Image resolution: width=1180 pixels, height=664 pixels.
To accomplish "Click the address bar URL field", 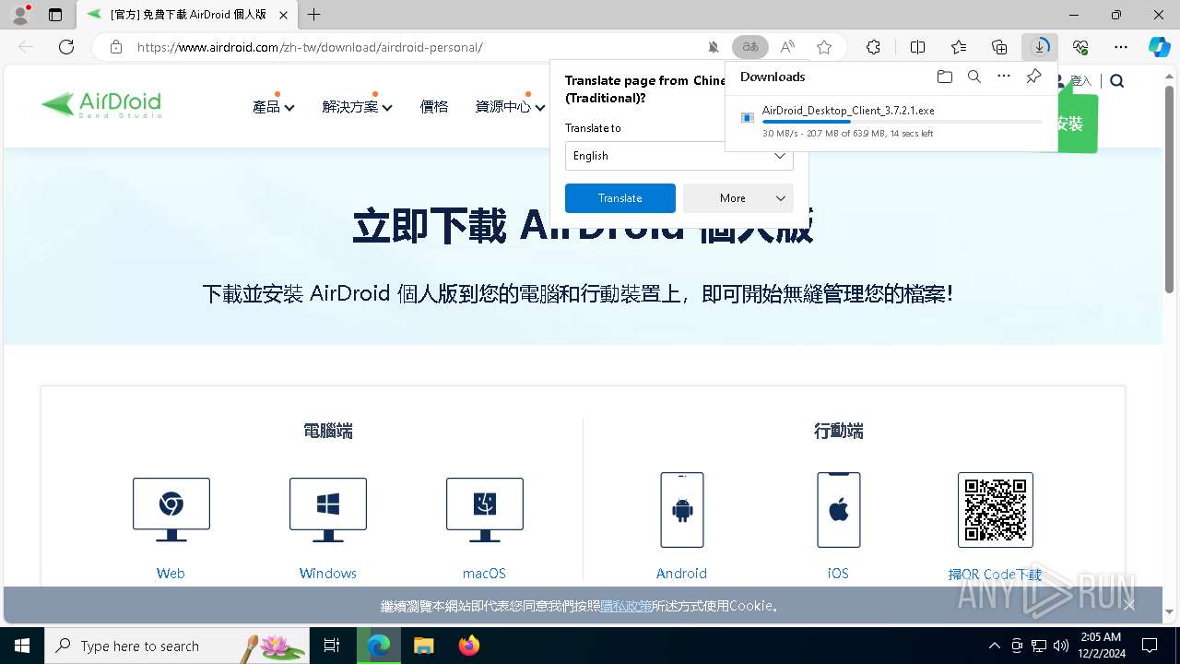I will pyautogui.click(x=415, y=47).
